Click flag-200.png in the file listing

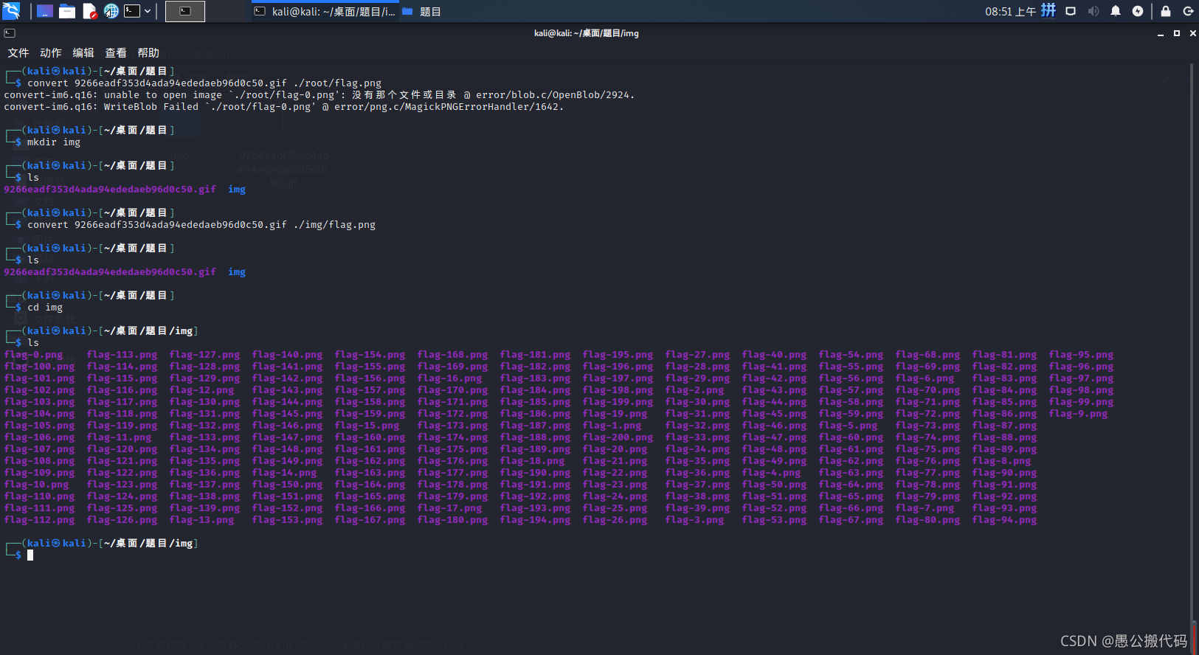coord(618,437)
